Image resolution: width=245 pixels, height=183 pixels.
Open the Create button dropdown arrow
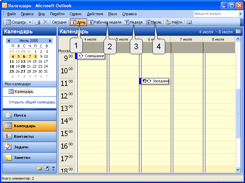30,22
